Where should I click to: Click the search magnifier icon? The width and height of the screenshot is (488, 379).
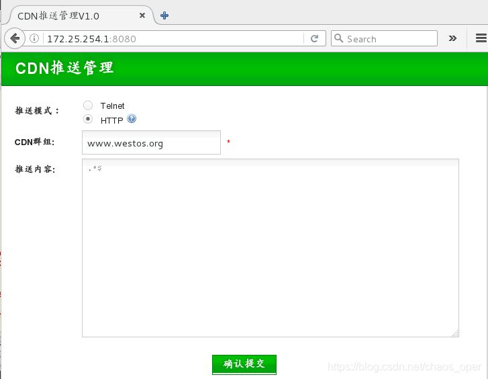(338, 38)
